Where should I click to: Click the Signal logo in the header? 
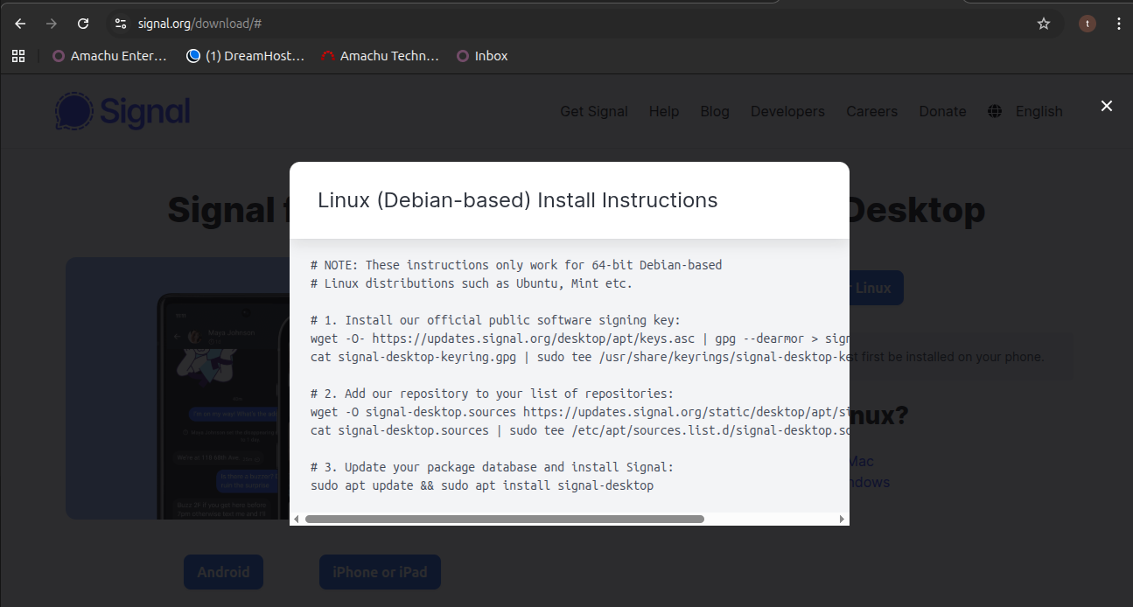(x=122, y=111)
